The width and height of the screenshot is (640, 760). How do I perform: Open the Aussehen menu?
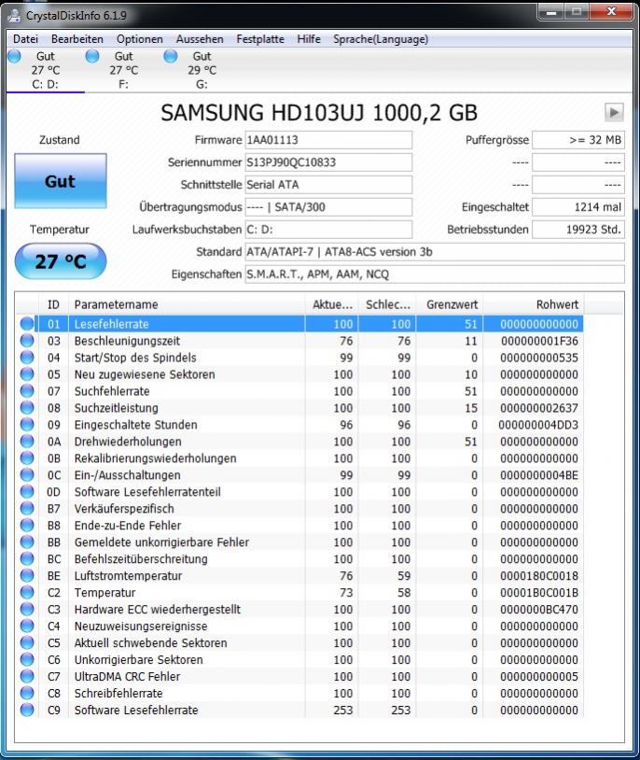[200, 39]
